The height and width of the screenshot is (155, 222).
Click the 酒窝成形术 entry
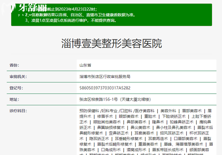pyautogui.click(x=136, y=150)
